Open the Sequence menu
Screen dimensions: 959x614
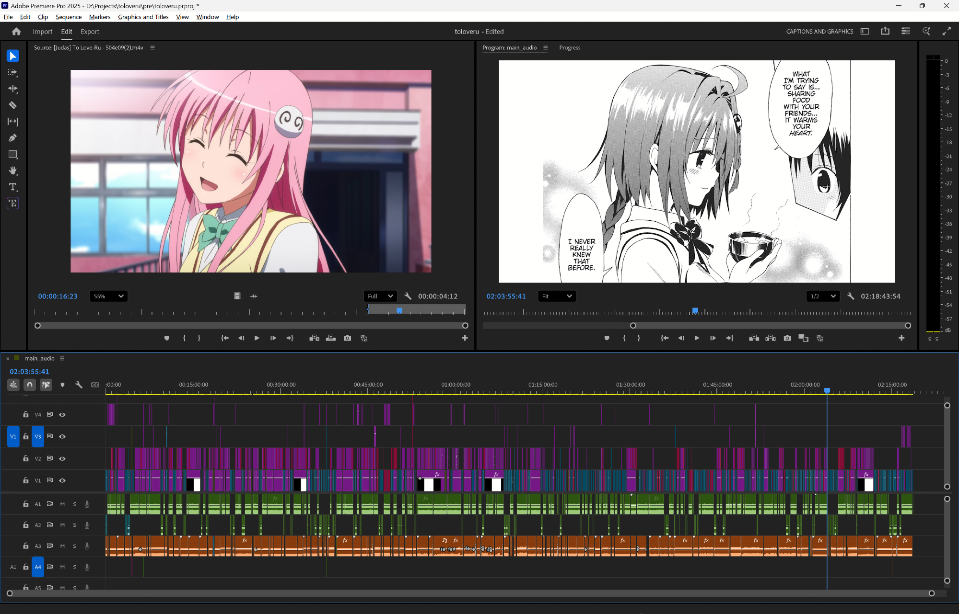tap(68, 17)
